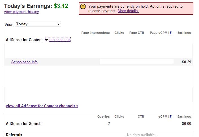View all AdSense for Content channels
Viewport: 199px width, 137px height.
pyautogui.click(x=42, y=106)
